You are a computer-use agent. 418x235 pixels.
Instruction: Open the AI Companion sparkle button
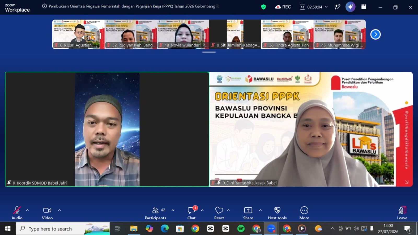(x=350, y=7)
